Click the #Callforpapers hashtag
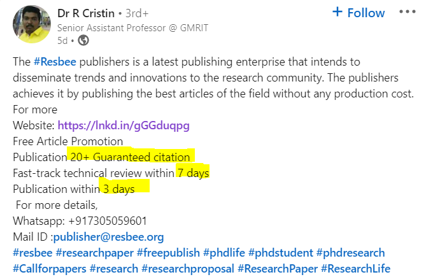Screen dimensions: 426x277 [48, 268]
